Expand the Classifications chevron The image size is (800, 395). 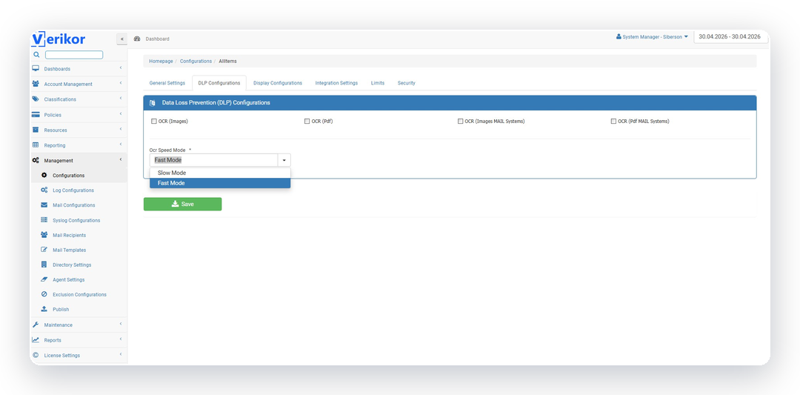tap(121, 99)
